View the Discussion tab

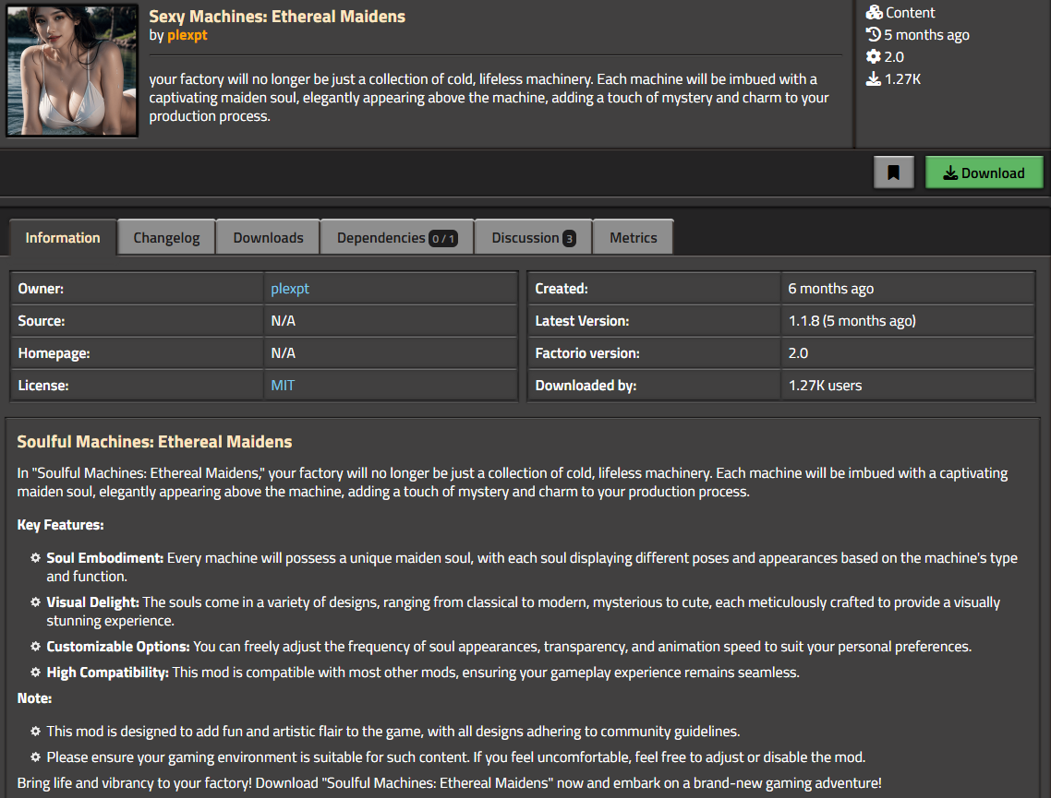click(x=533, y=238)
